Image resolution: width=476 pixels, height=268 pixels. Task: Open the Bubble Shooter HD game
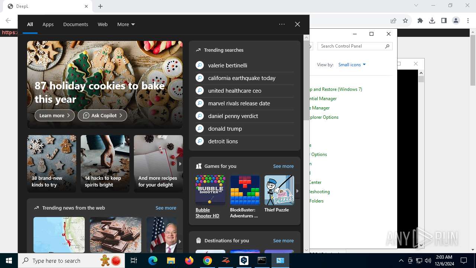point(210,197)
